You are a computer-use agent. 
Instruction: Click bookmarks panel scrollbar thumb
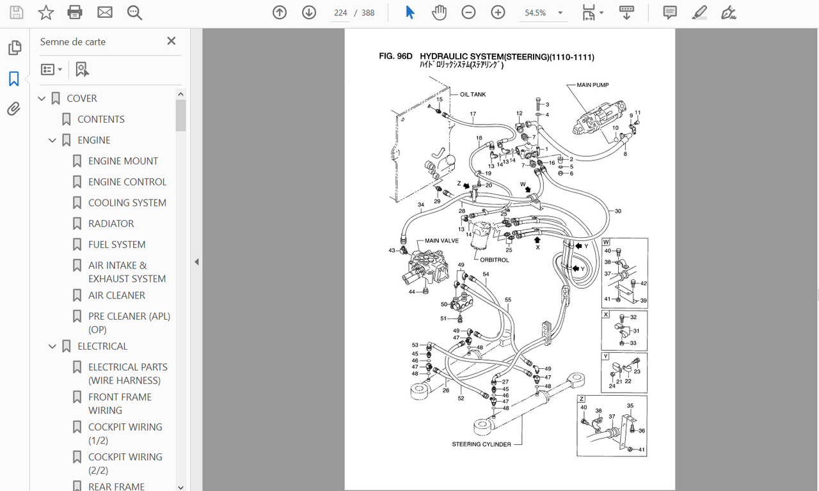pyautogui.click(x=181, y=115)
